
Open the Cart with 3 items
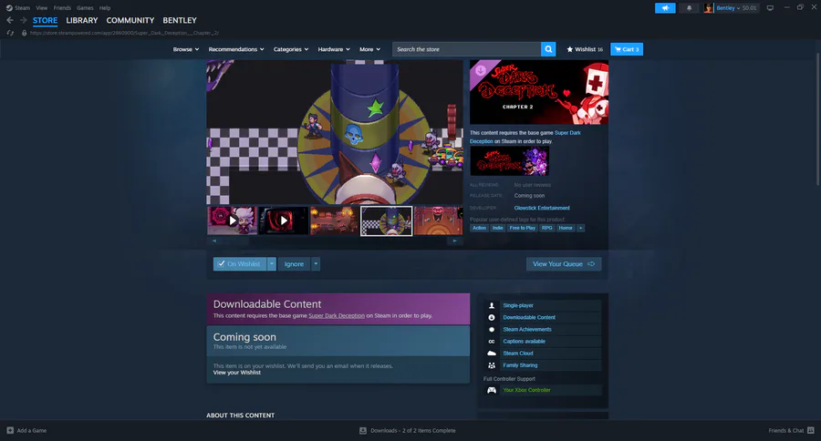coord(626,49)
